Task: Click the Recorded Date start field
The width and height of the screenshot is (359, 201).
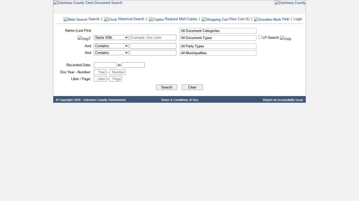Action: tap(105, 65)
